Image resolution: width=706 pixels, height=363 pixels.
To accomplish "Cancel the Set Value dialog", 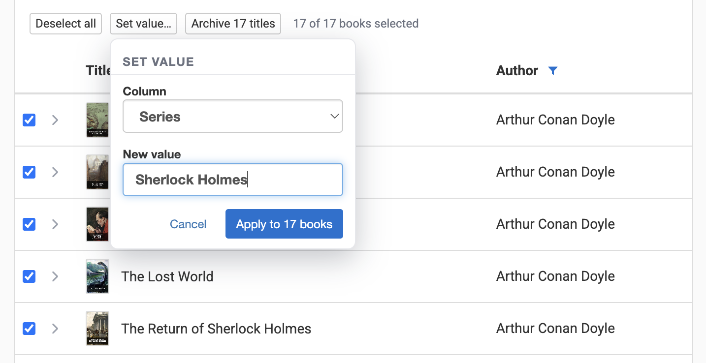I will pos(188,224).
